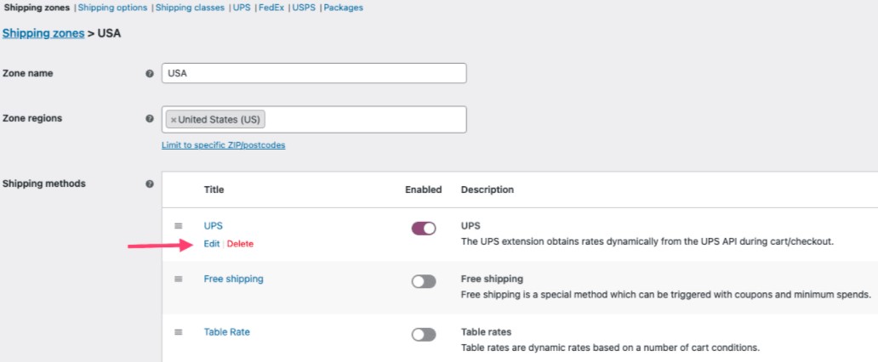Click the Free shipping row drag handle

[x=179, y=279]
